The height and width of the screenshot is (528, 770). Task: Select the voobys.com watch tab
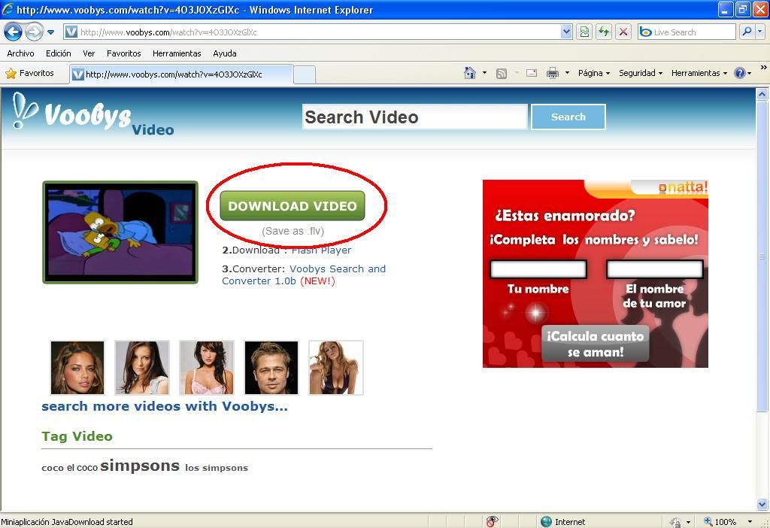[x=182, y=74]
